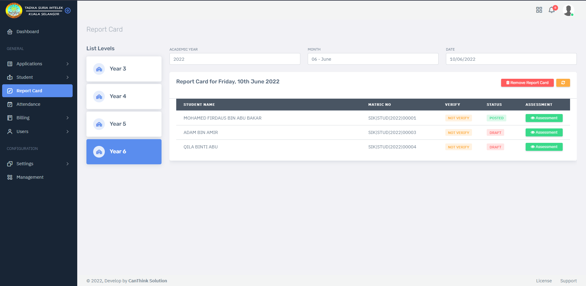This screenshot has width=586, height=286.
Task: Open the Month dropdown showing 06 - June
Action: (x=373, y=59)
